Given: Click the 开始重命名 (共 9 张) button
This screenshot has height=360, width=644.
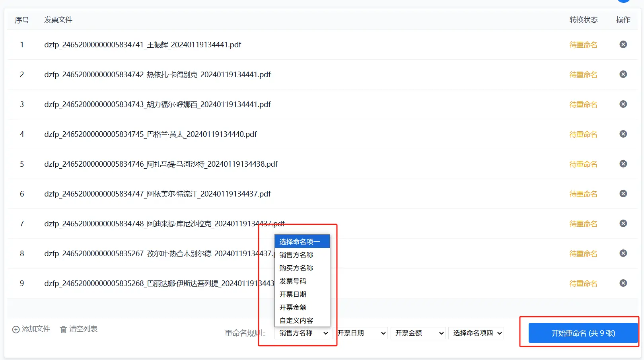Looking at the screenshot, I should (583, 333).
